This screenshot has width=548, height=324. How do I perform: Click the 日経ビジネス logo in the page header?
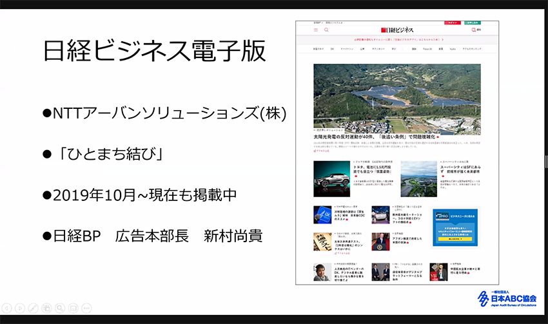pyautogui.click(x=397, y=30)
